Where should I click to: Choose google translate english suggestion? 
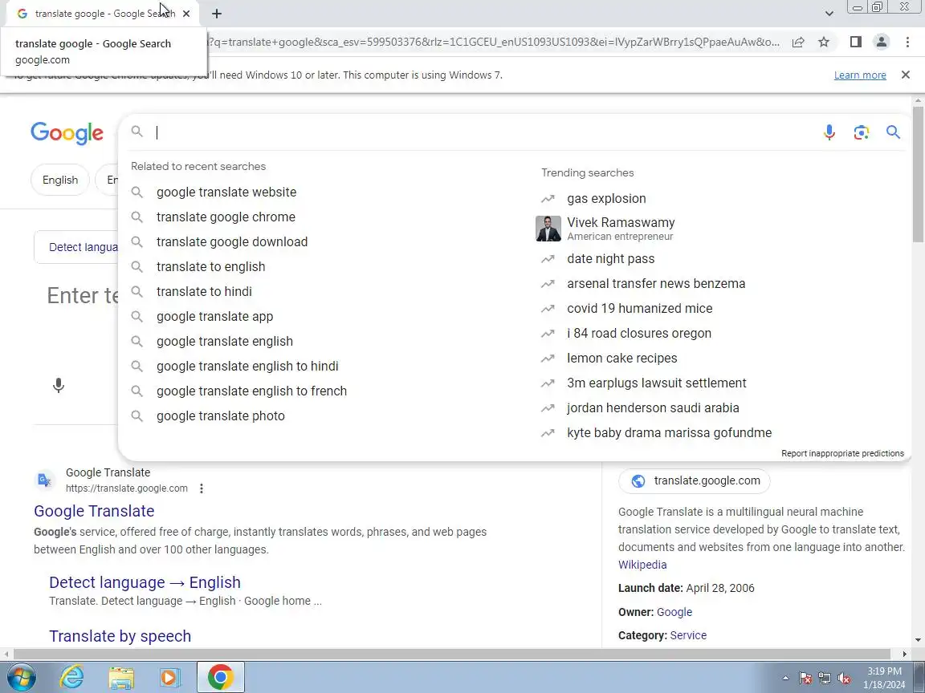[225, 341]
